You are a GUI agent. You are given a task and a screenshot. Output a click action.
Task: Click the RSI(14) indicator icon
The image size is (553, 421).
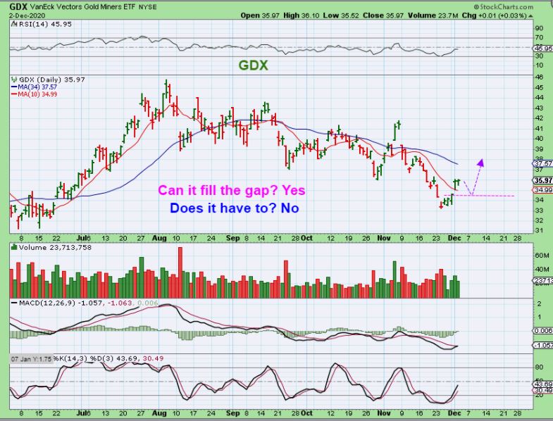point(14,24)
